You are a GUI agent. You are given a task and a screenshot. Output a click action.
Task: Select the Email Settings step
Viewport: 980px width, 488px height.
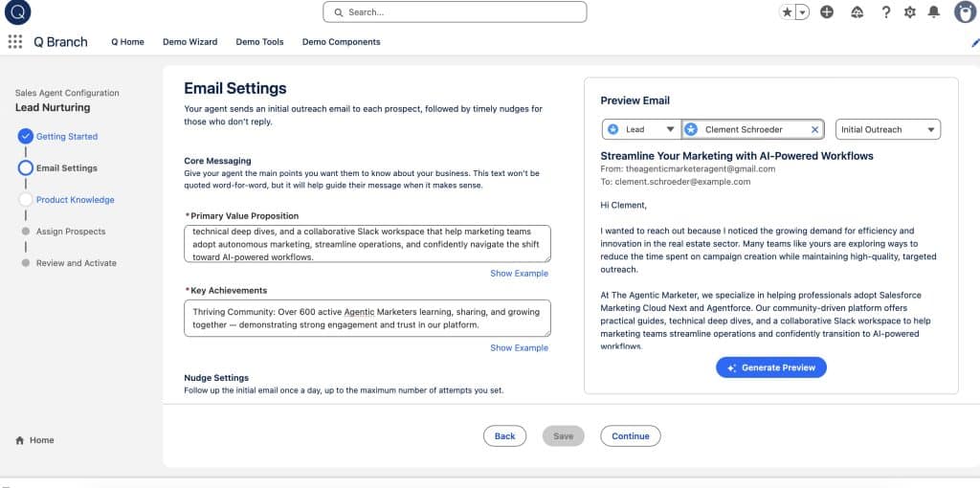tap(66, 168)
